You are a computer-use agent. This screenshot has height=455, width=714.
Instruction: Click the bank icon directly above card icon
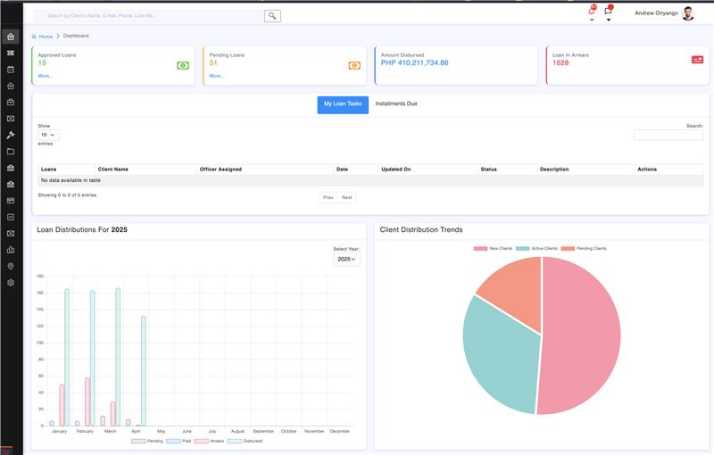click(x=11, y=184)
